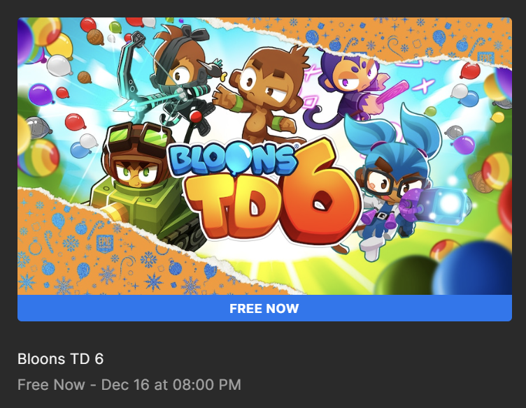The width and height of the screenshot is (526, 408).
Task: Select the Free Now Dec 16 date text
Action: point(129,384)
